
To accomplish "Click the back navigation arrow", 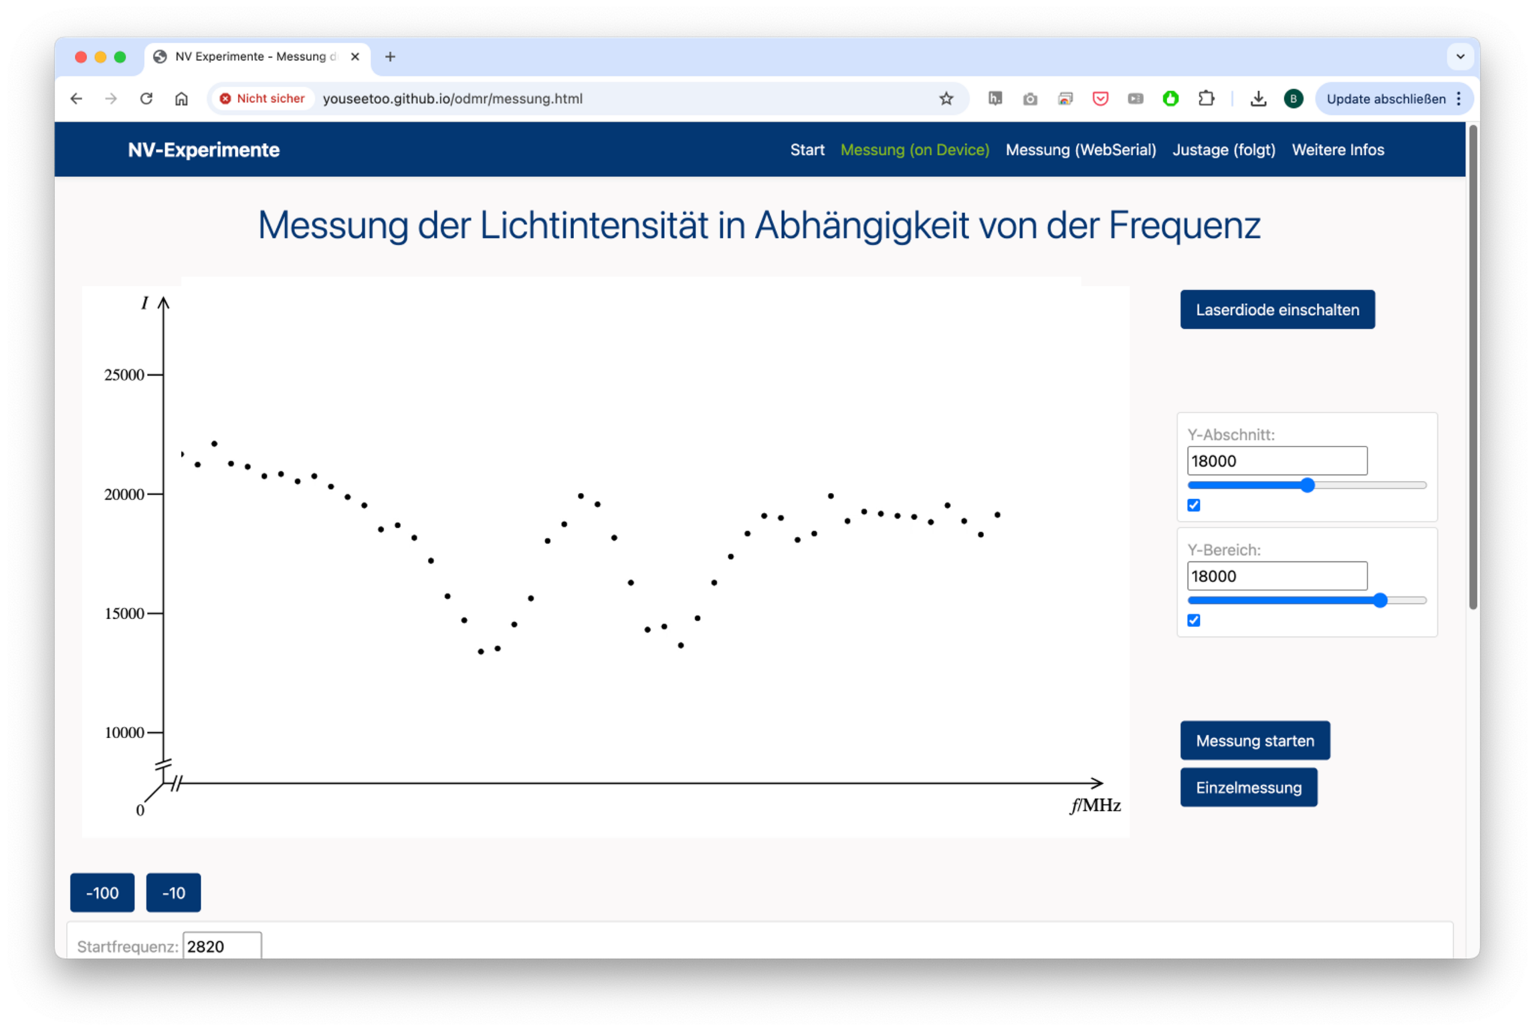I will [x=77, y=98].
